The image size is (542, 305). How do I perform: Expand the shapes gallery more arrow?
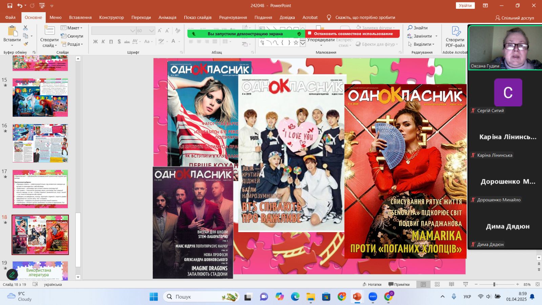303,43
